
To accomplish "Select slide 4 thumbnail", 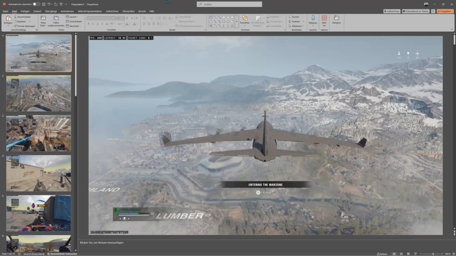I will pos(39,173).
